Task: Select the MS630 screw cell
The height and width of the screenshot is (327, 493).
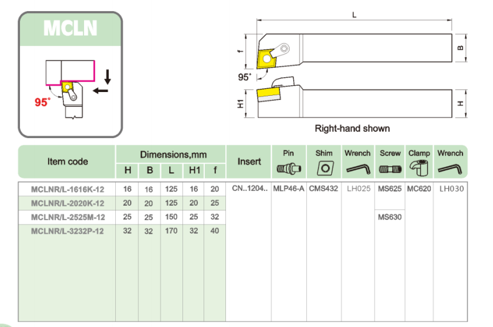Action: click(390, 217)
